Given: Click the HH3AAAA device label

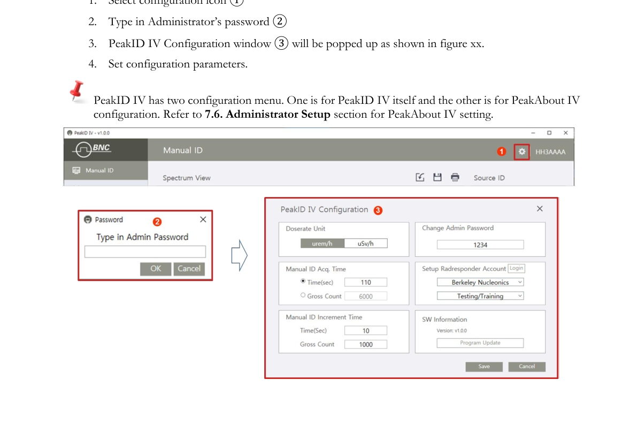Looking at the screenshot, I should coord(550,152).
